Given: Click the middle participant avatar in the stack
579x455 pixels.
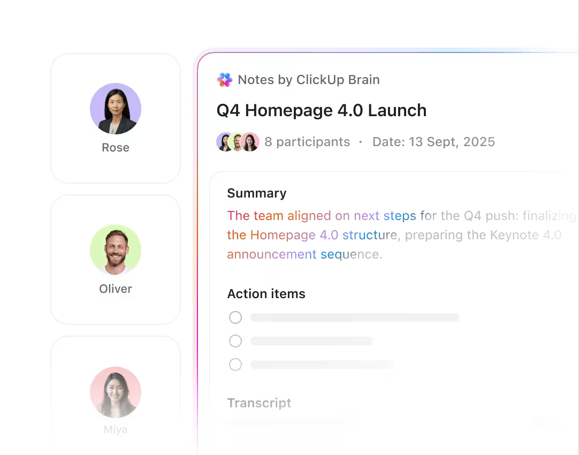Looking at the screenshot, I should coord(237,142).
